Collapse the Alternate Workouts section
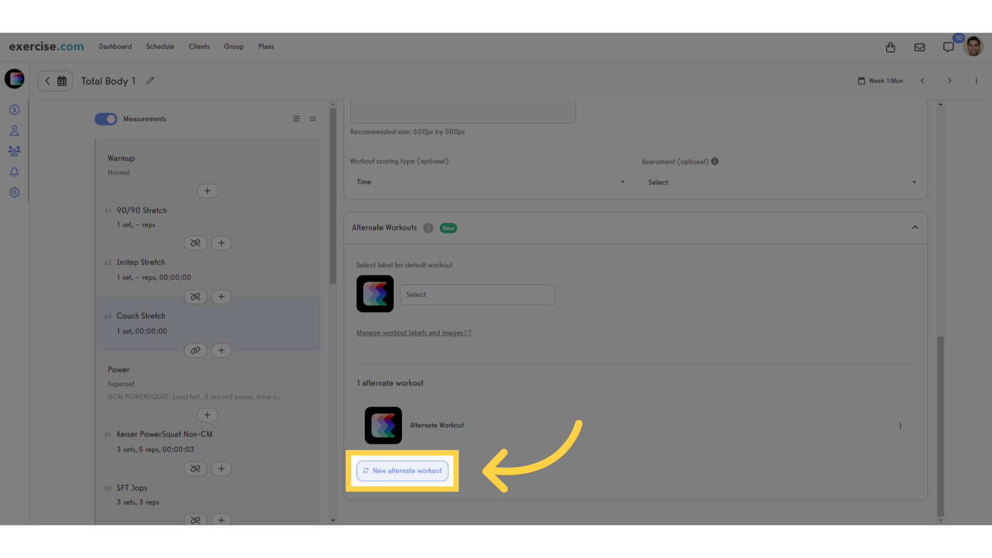Image resolution: width=992 pixels, height=558 pixels. pyautogui.click(x=915, y=227)
